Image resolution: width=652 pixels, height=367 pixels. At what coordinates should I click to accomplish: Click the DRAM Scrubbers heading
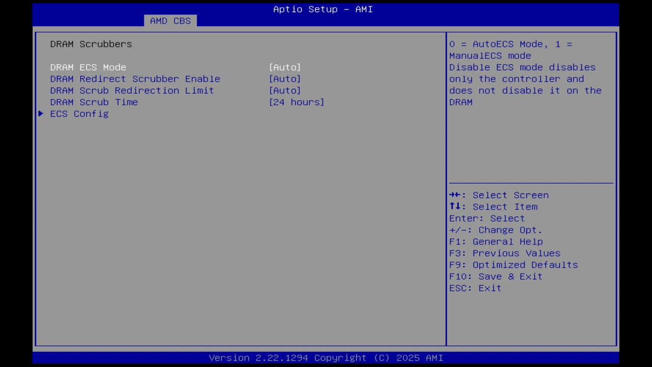click(x=91, y=44)
